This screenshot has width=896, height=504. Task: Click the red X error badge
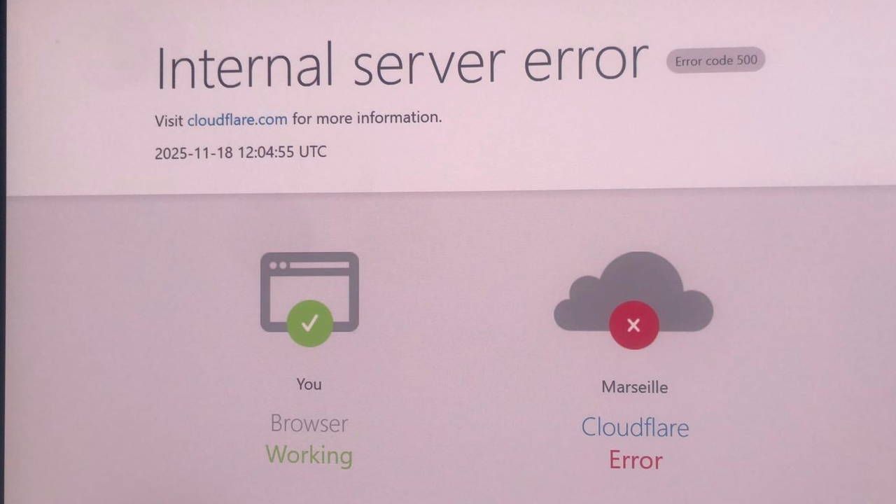pyautogui.click(x=634, y=325)
